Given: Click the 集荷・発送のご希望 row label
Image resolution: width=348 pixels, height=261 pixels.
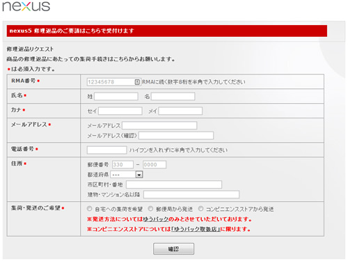Looking at the screenshot, I should click(35, 208).
